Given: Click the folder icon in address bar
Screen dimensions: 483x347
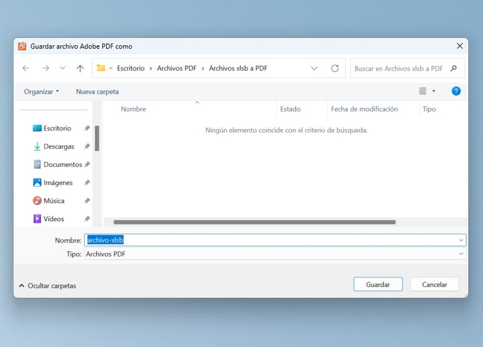Looking at the screenshot, I should pos(100,68).
